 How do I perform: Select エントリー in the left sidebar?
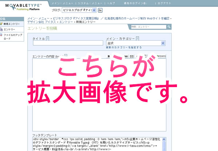point(9,29)
